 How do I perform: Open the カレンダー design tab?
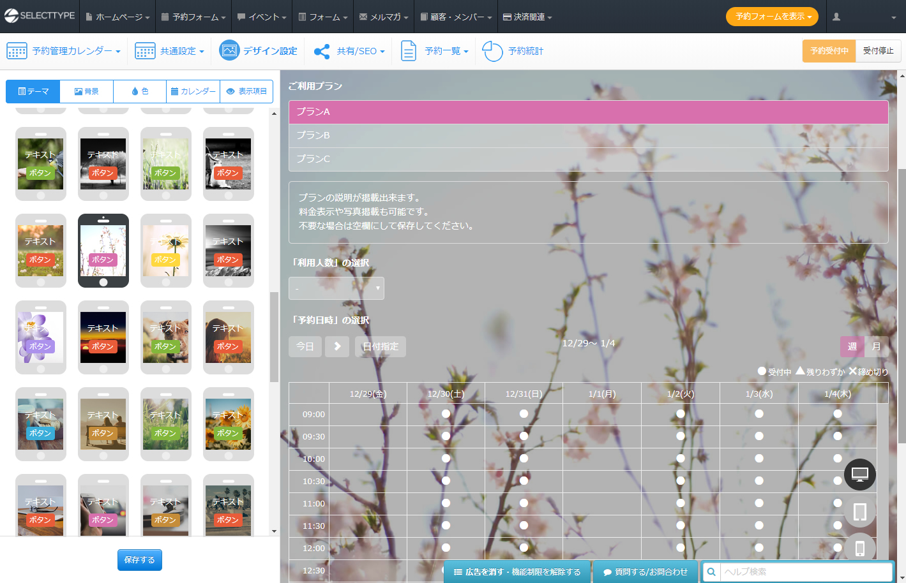193,91
